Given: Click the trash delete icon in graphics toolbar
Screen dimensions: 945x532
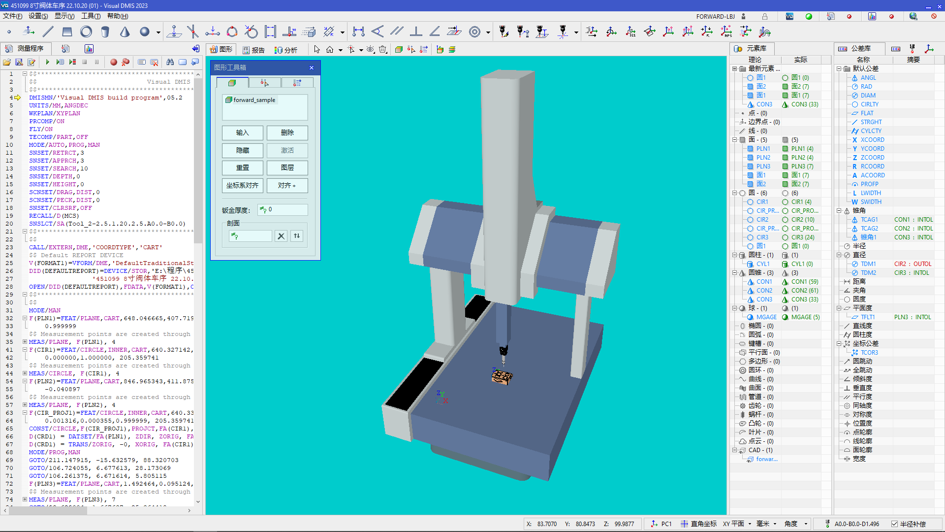Looking at the screenshot, I should coord(383,49).
